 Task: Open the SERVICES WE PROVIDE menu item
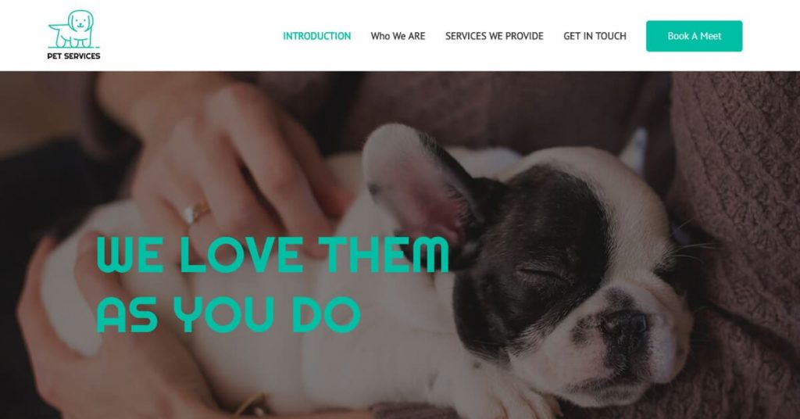495,36
